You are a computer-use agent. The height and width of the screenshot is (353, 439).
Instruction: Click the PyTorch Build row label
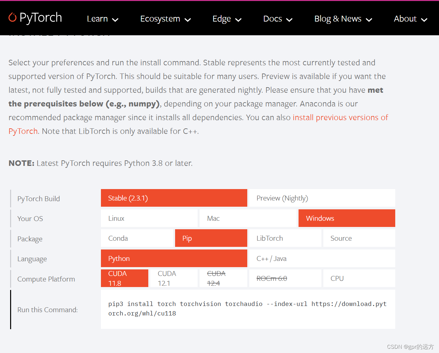click(x=39, y=199)
